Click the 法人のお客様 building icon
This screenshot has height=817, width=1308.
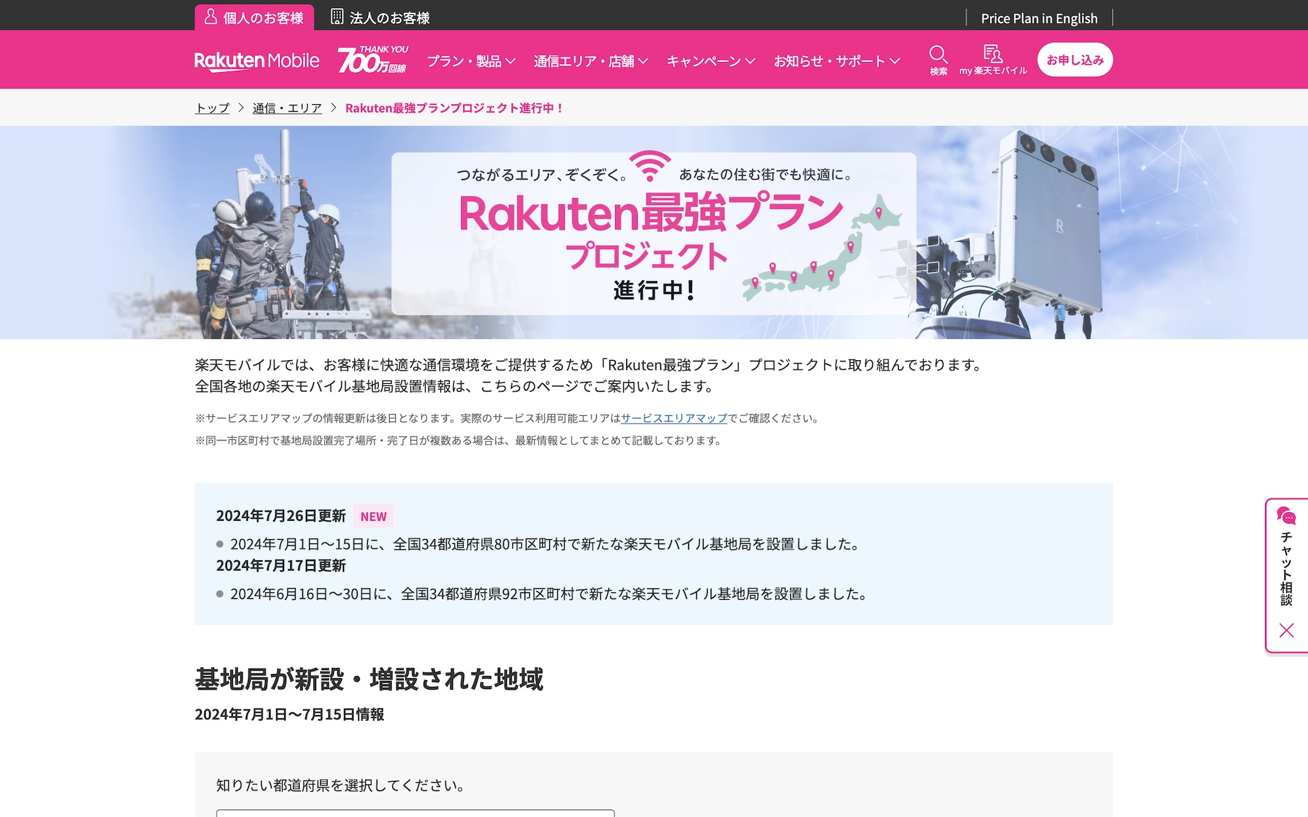tap(337, 16)
